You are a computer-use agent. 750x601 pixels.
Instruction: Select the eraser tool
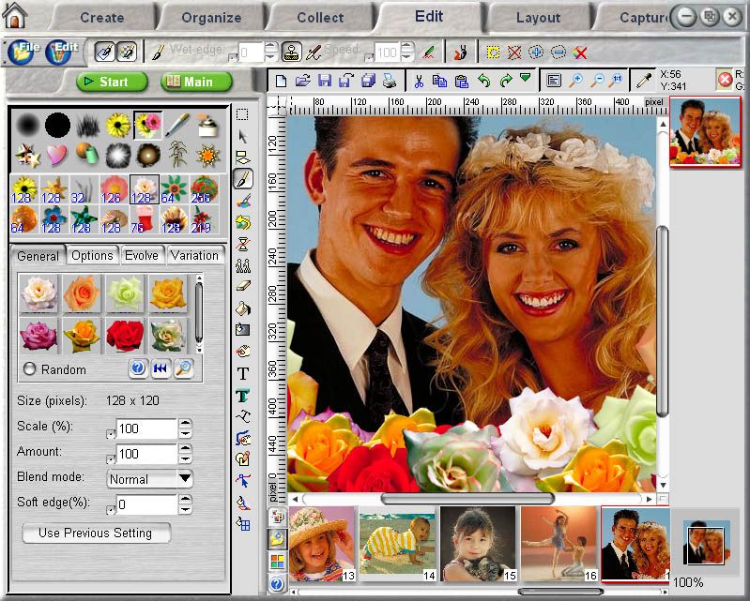[243, 286]
